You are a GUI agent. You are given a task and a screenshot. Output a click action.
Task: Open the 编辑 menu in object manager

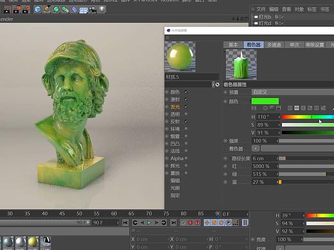coord(274,9)
